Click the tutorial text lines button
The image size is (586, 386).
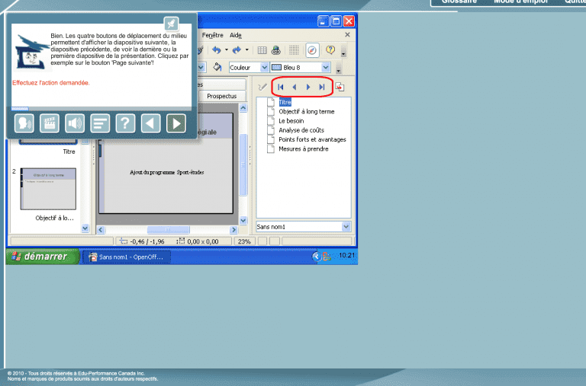[100, 123]
